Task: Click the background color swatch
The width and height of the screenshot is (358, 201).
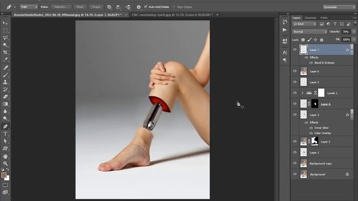Action: (7, 178)
